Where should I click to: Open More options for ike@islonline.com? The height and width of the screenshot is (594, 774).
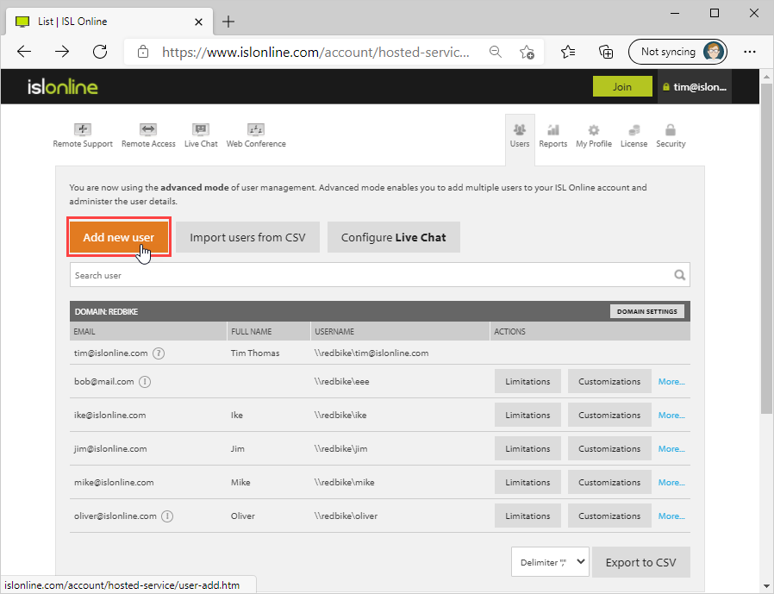[671, 415]
